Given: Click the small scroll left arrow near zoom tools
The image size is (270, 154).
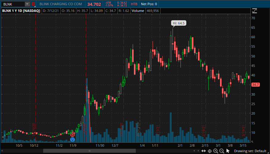Looking at the screenshot, I should (x=194, y=151).
